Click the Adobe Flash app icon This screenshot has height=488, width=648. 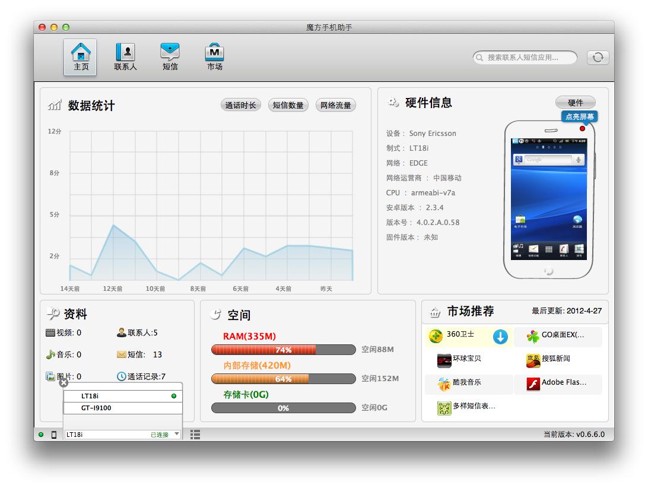(533, 384)
